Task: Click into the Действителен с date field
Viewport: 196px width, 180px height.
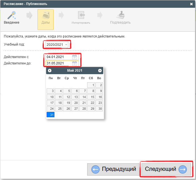Action: click(x=59, y=57)
